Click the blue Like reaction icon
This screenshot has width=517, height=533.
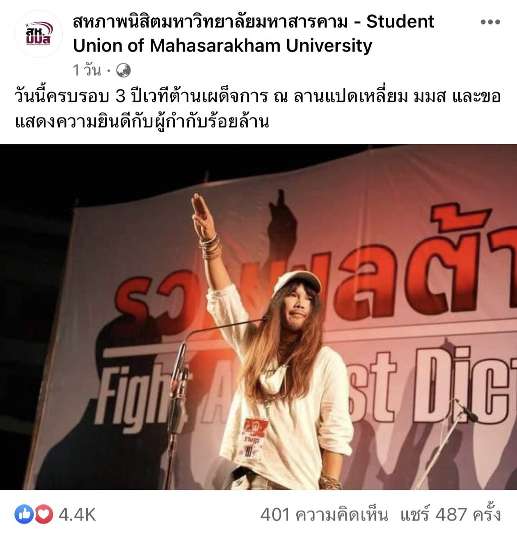[25, 514]
